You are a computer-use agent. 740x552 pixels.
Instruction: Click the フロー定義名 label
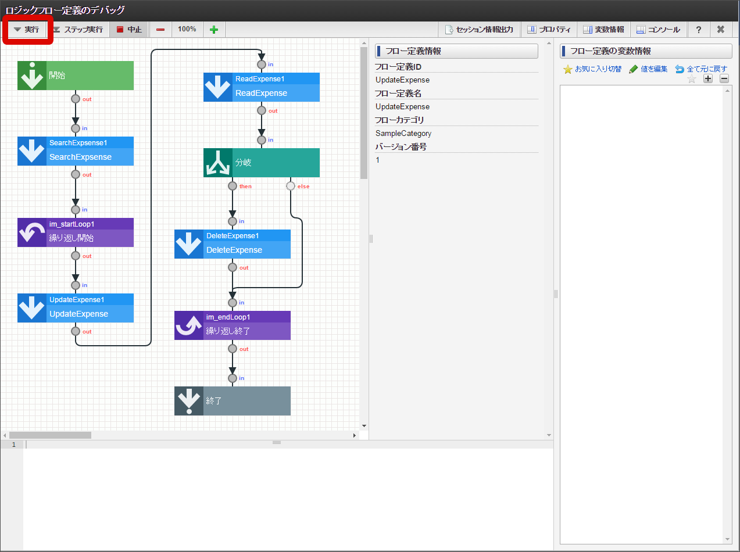tap(399, 94)
